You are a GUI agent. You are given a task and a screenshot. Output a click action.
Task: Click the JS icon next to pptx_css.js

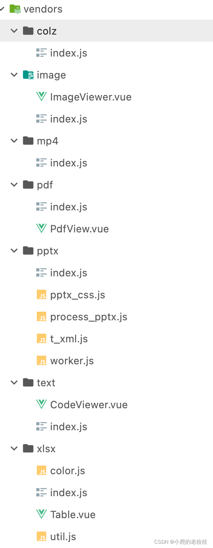(42, 295)
